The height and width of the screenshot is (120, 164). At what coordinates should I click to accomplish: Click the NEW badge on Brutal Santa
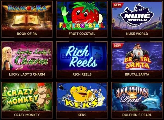pyautogui.click(x=117, y=46)
